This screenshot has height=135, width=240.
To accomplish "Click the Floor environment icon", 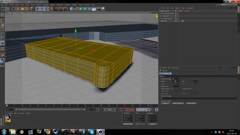I will [94, 9].
